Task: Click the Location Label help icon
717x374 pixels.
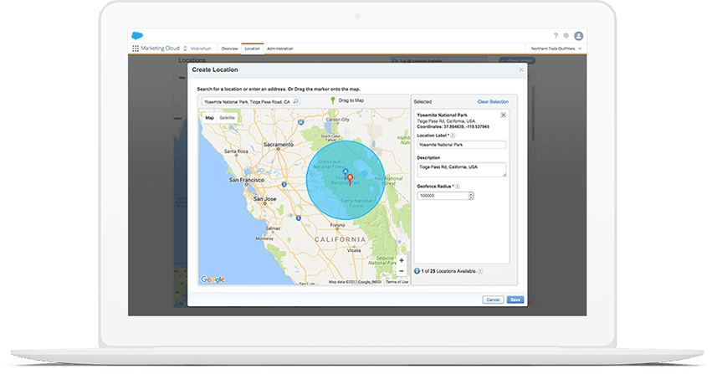Action: (x=453, y=136)
